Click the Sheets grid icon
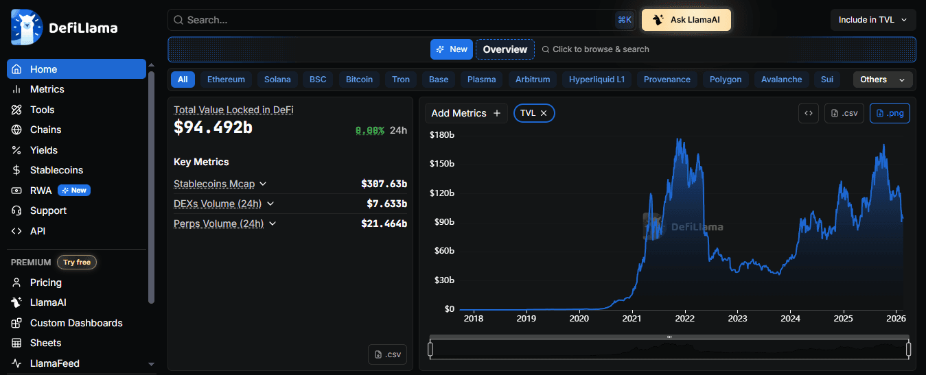Screen dimensions: 926x375 click(16, 343)
